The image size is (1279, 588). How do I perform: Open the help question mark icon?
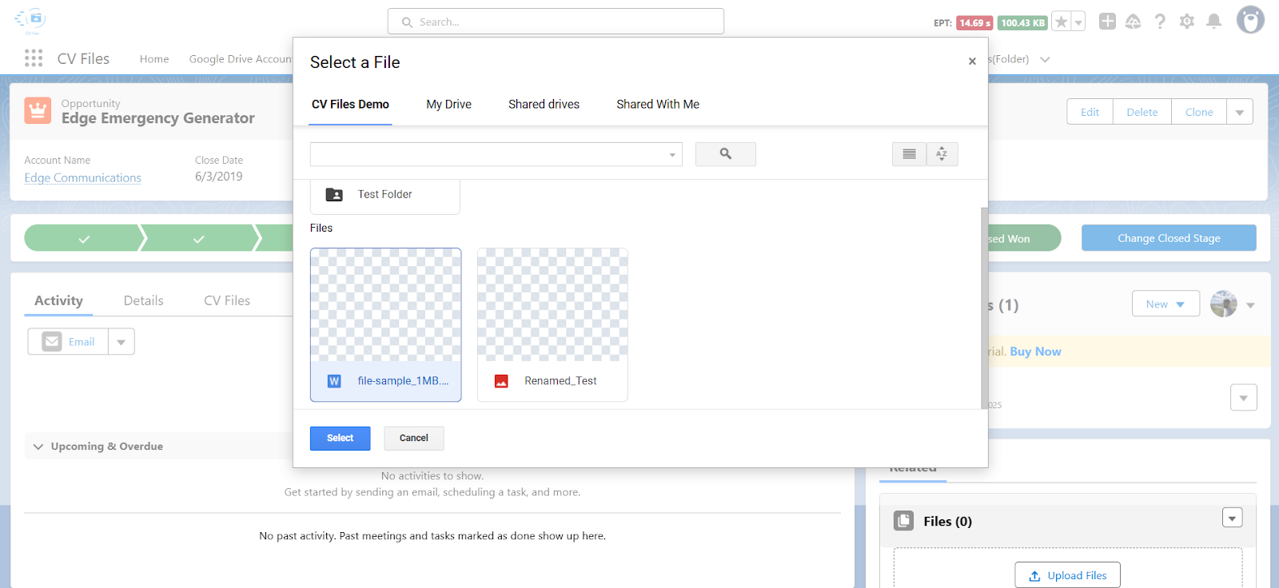pyautogui.click(x=1160, y=22)
